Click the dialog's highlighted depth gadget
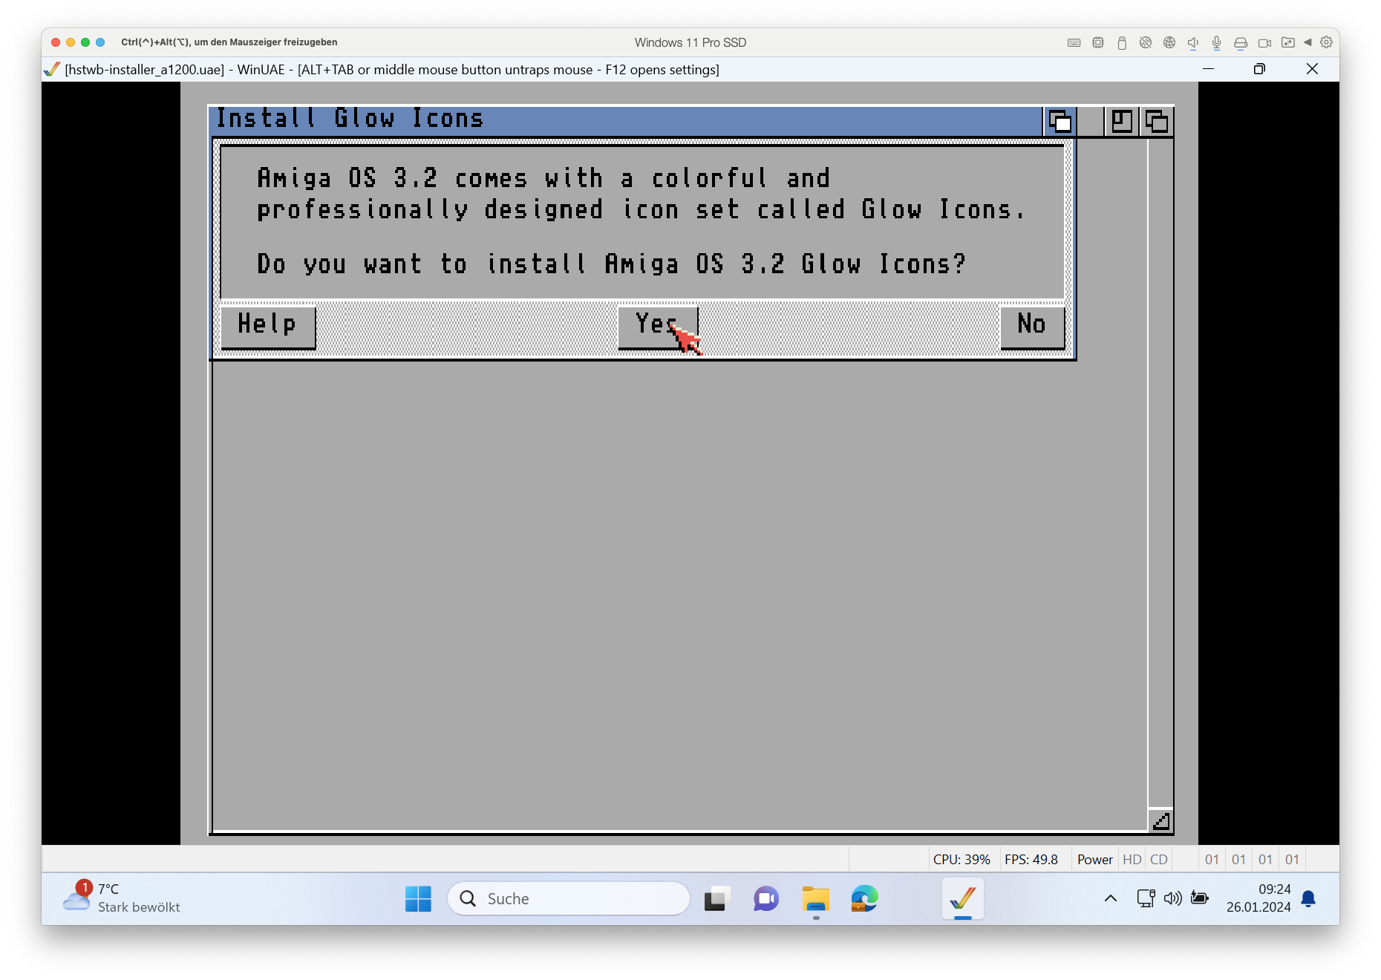 1060,121
